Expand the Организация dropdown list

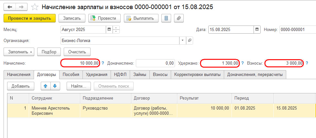pyautogui.click(x=183, y=40)
